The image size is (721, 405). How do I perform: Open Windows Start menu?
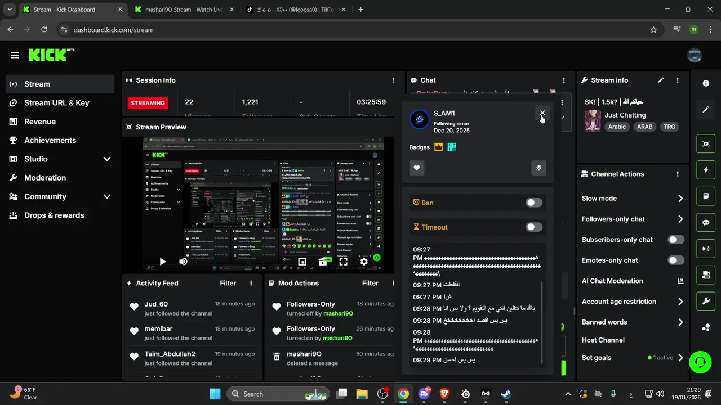[215, 394]
